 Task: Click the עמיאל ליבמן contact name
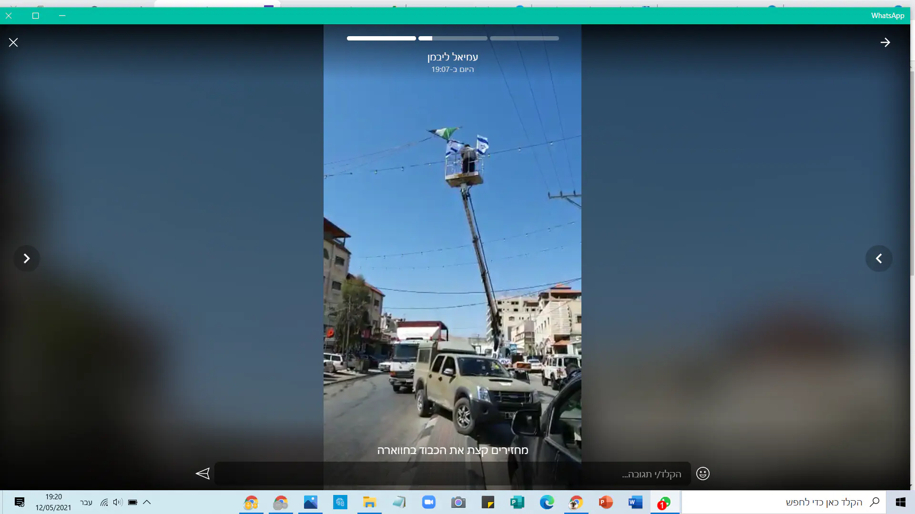(x=452, y=57)
